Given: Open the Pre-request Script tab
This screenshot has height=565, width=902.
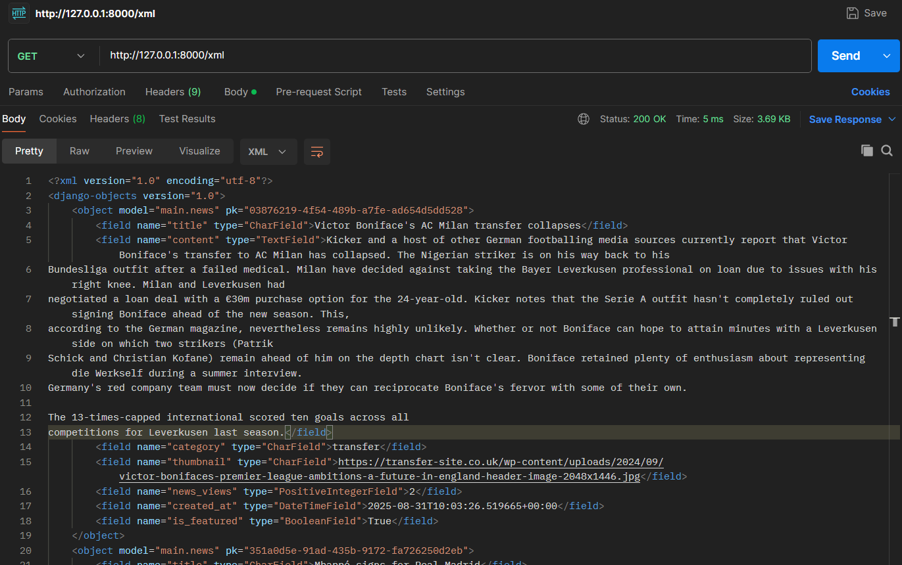Looking at the screenshot, I should point(318,92).
